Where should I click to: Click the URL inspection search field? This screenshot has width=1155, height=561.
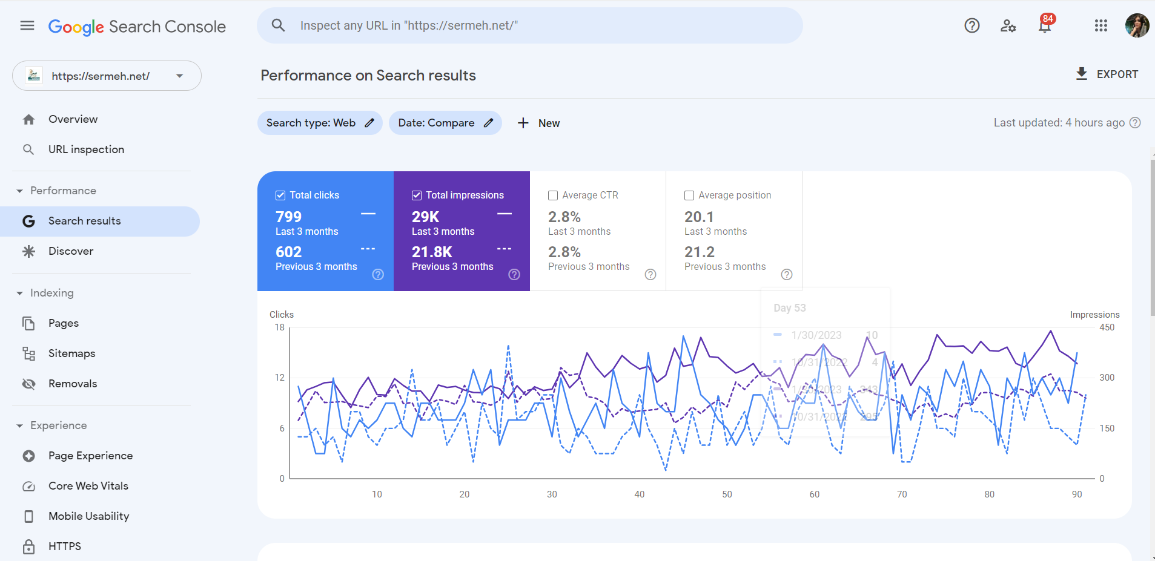[530, 25]
